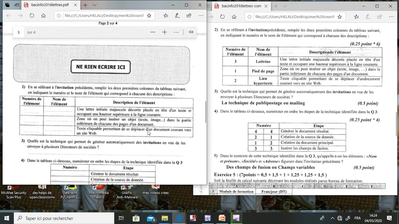
Task: Refresh the bacinfo2016lettres.pdf page
Action: click(32, 16)
